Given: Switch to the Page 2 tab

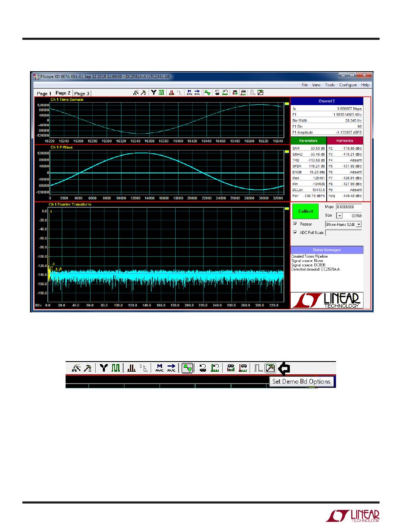Looking at the screenshot, I should [63, 93].
